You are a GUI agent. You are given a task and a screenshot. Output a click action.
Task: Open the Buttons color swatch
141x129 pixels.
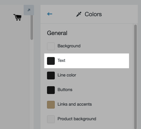tap(51, 90)
